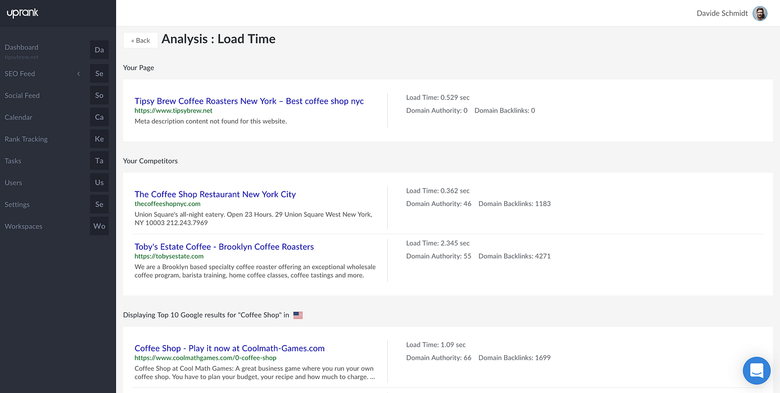Screen dimensions: 780x393
Task: Click the uprank logo
Action: pyautogui.click(x=22, y=13)
